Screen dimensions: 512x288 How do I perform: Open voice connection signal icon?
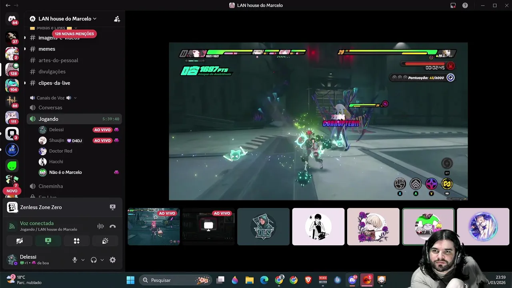12,226
